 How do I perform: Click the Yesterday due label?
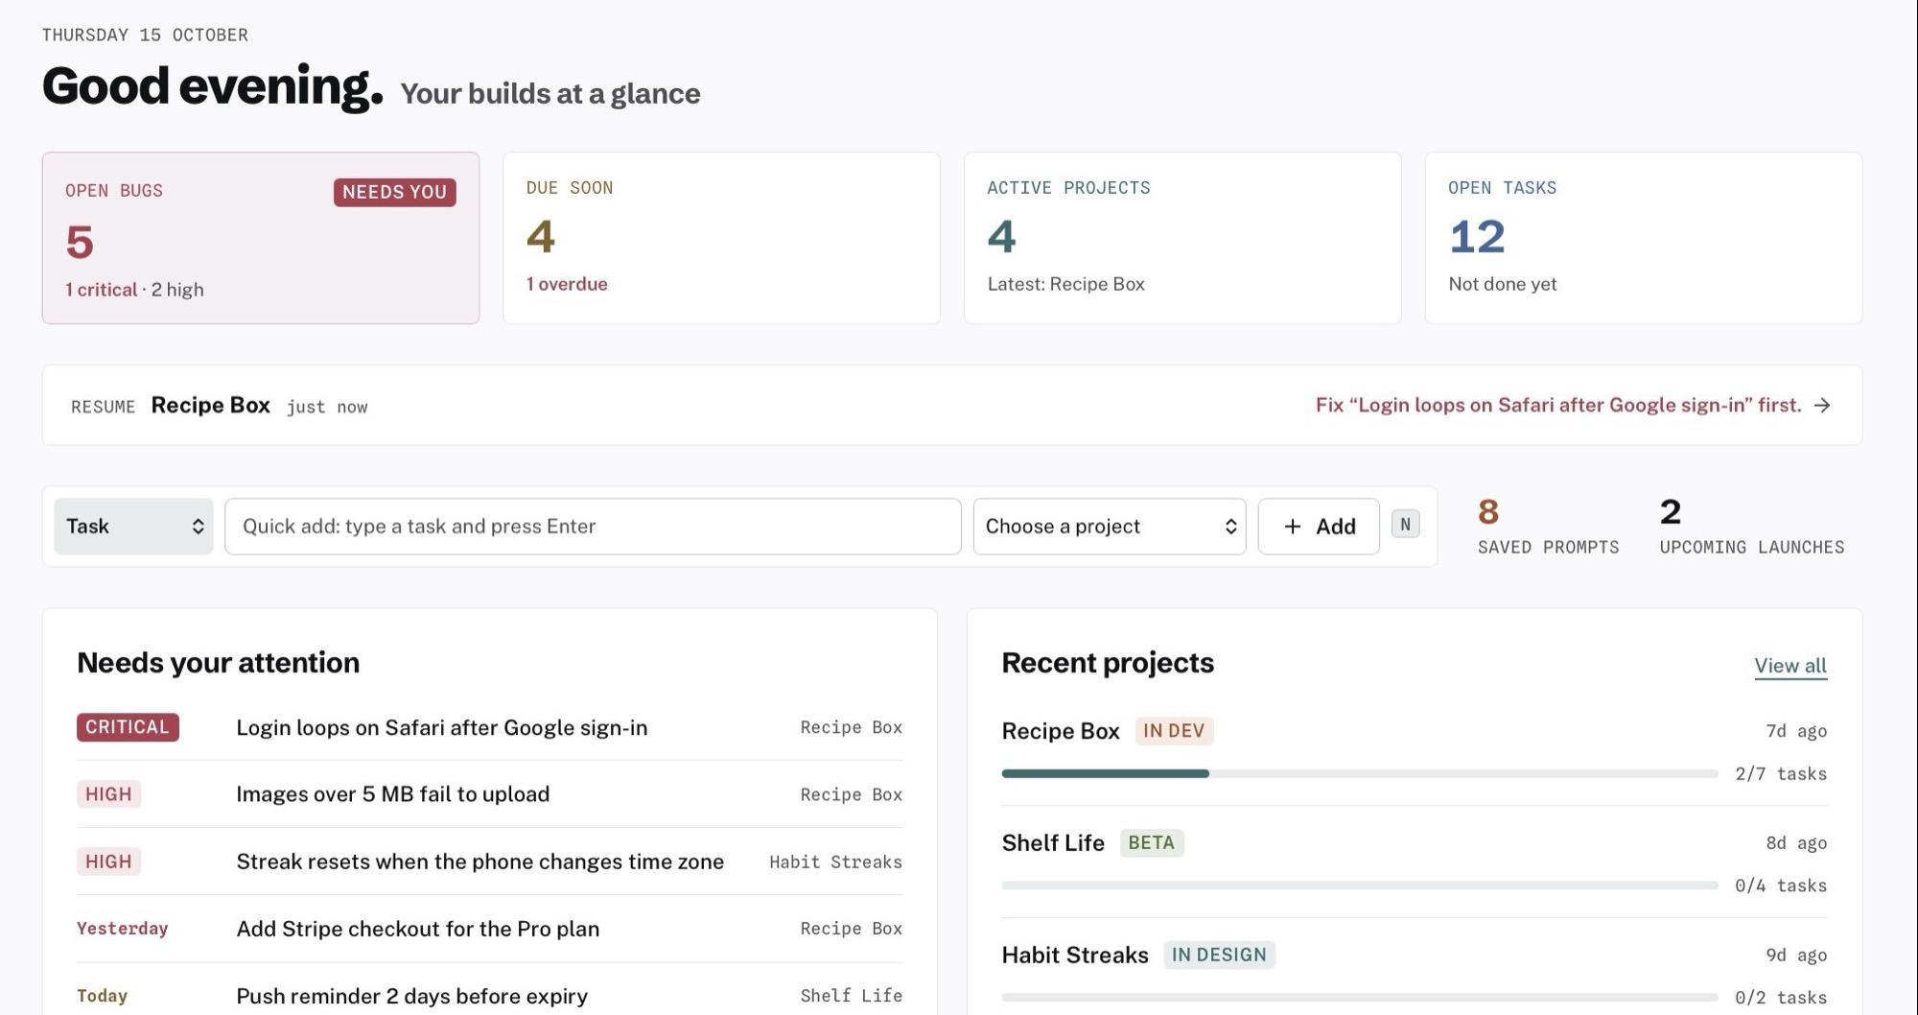(x=122, y=929)
